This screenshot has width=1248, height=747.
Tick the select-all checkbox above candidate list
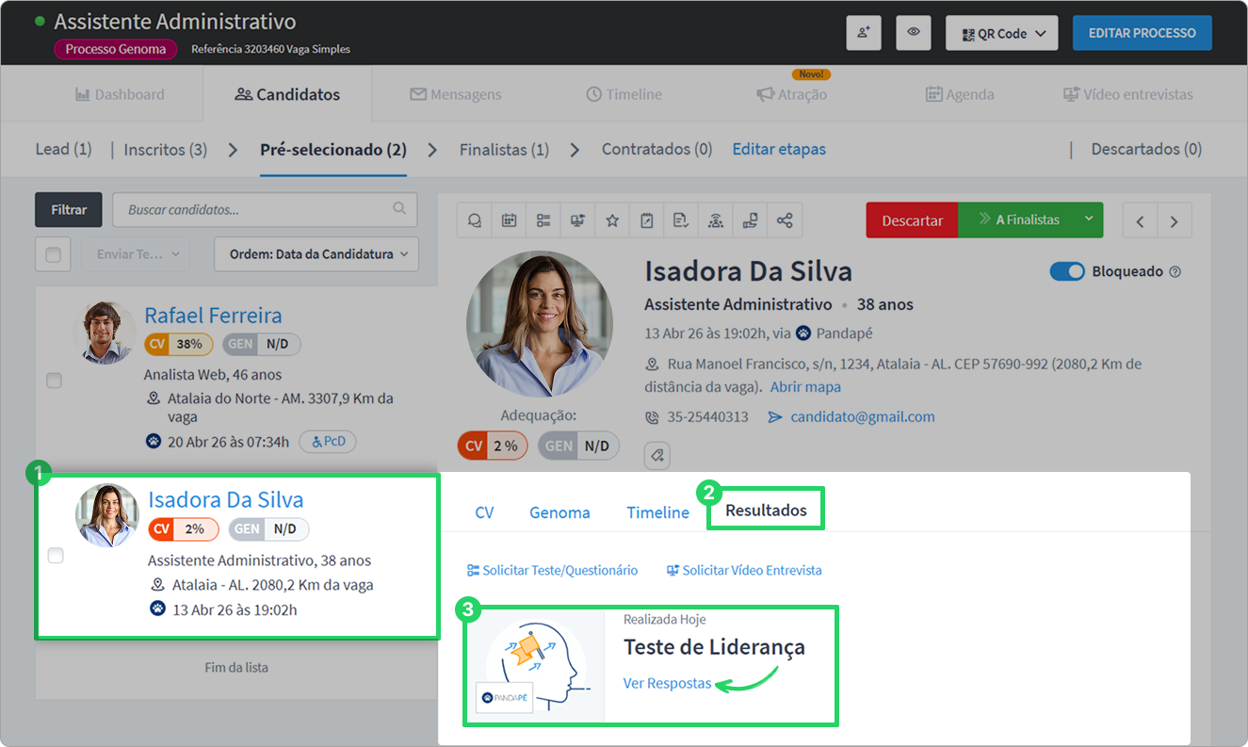pyautogui.click(x=53, y=254)
